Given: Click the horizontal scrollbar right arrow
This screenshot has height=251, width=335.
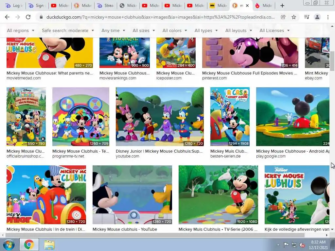Looking at the screenshot, I should 327,235.
